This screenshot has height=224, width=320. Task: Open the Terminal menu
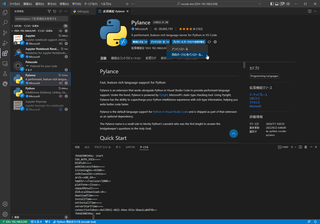(x=91, y=4)
